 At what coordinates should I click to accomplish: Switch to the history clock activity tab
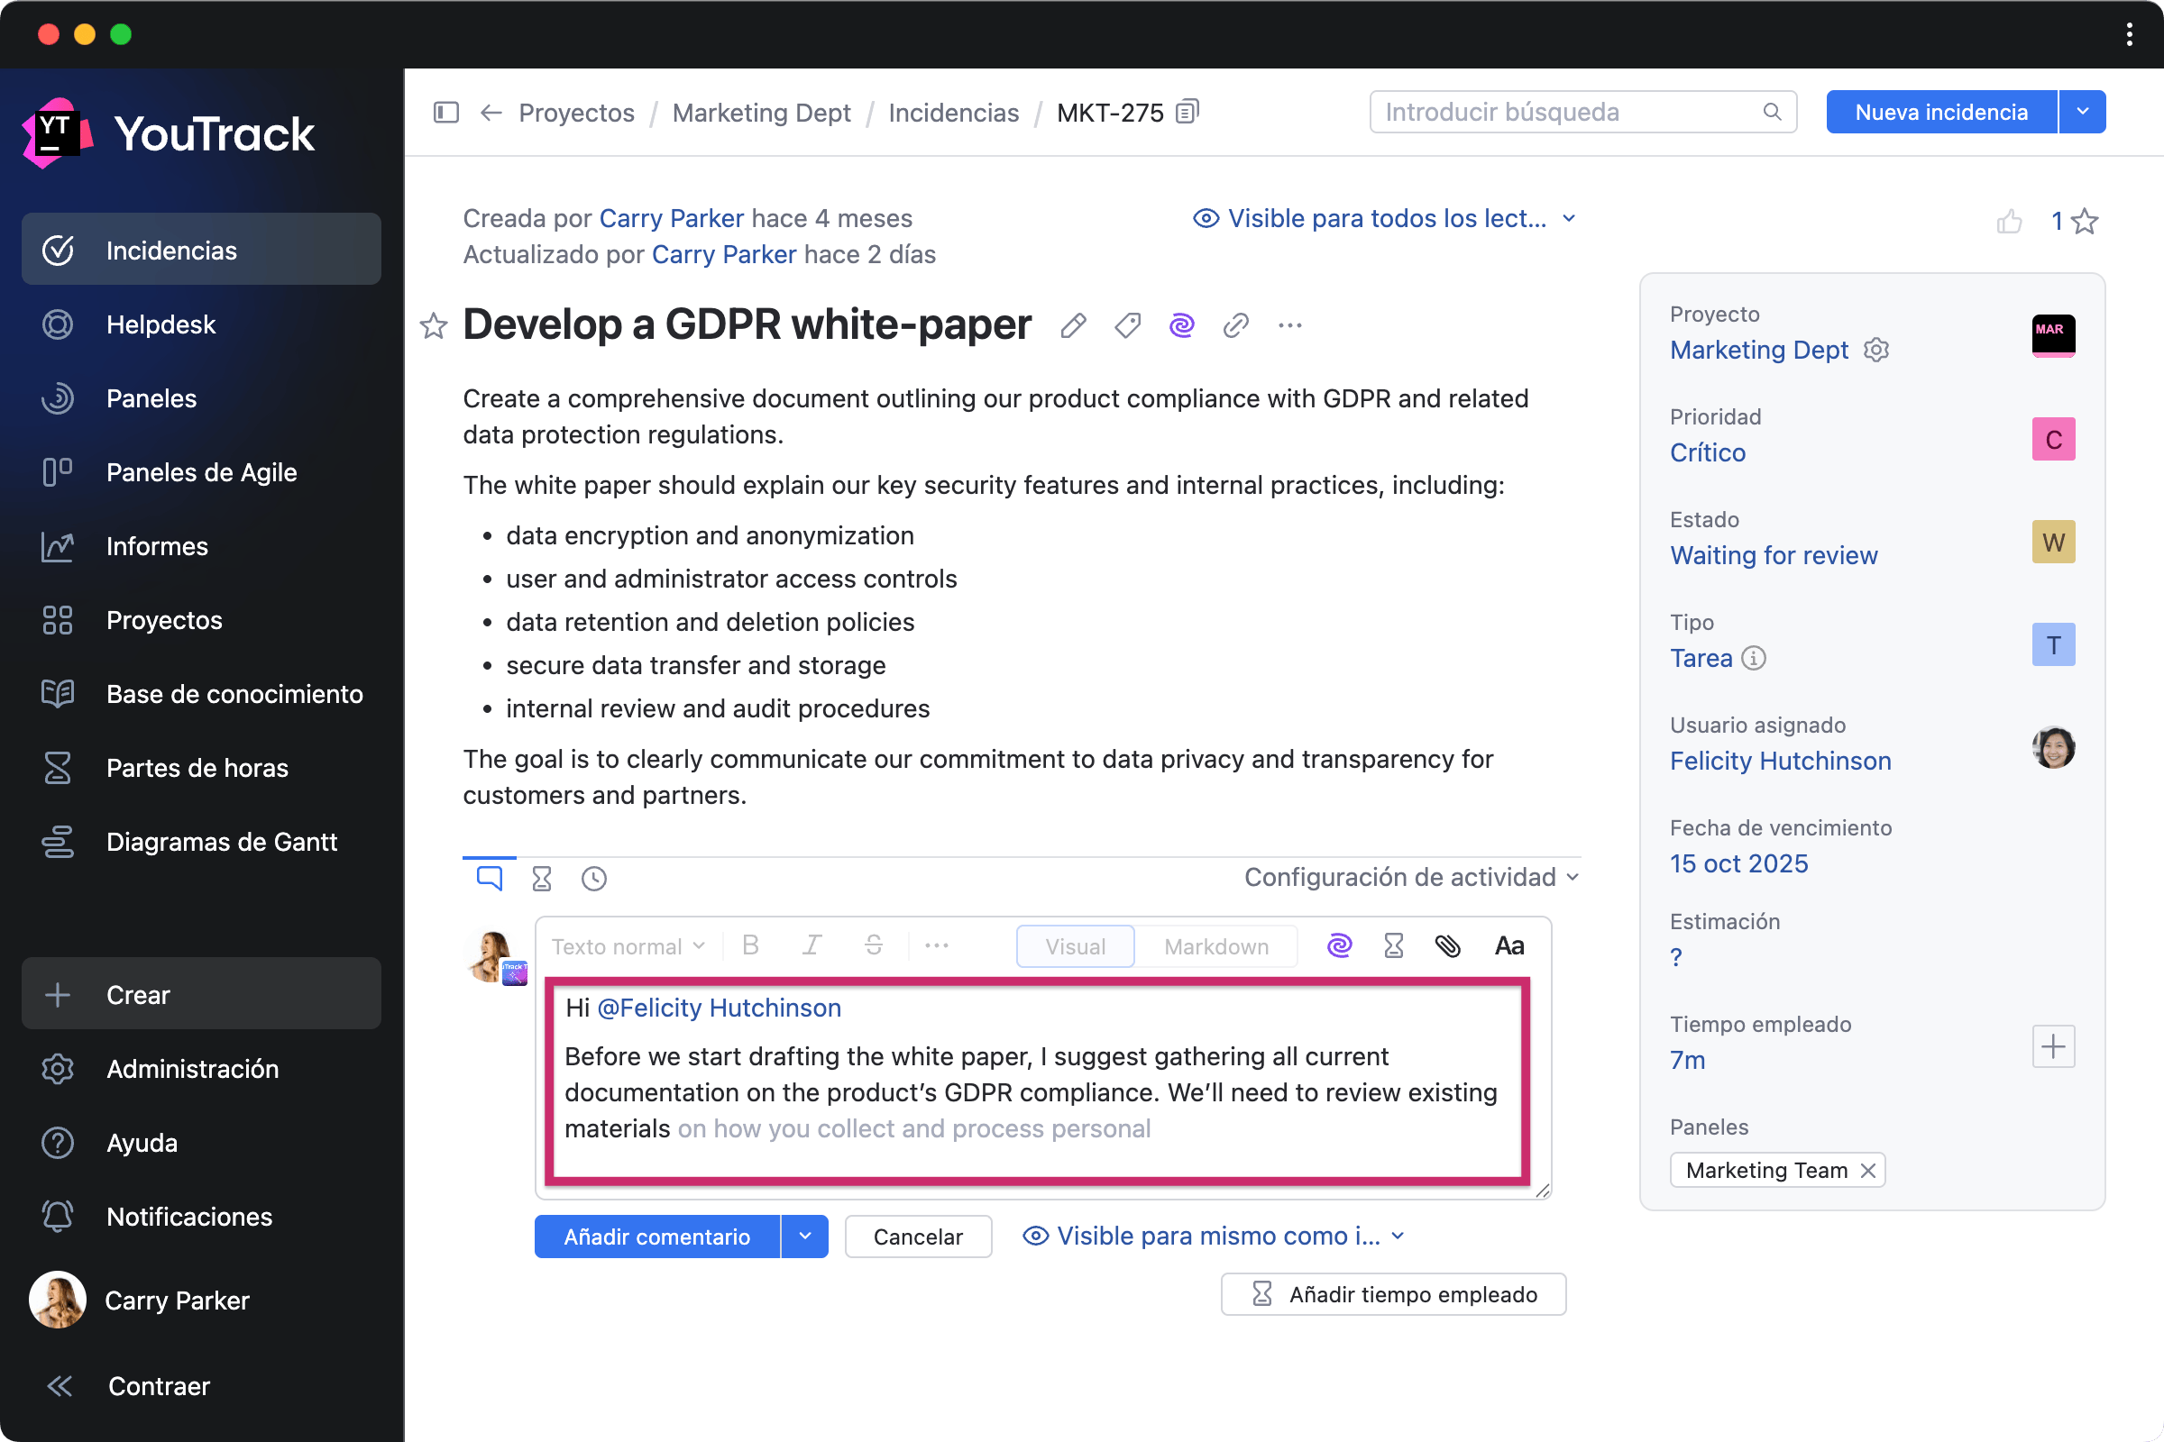594,880
